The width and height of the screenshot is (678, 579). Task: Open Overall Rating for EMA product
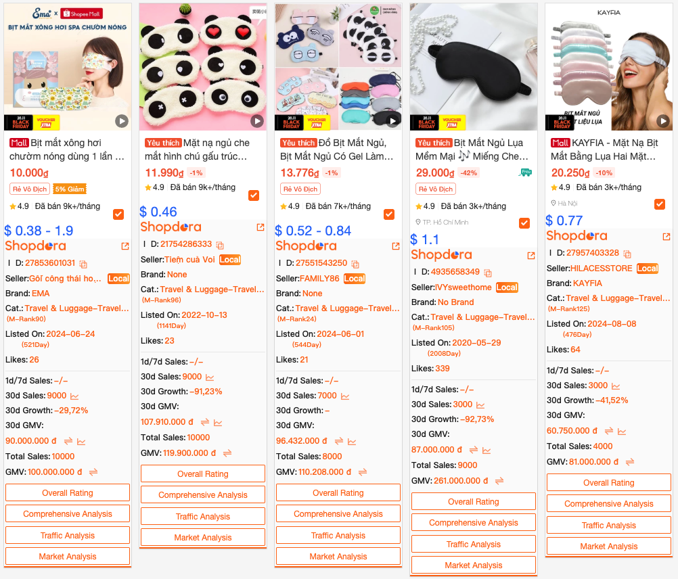tap(68, 492)
